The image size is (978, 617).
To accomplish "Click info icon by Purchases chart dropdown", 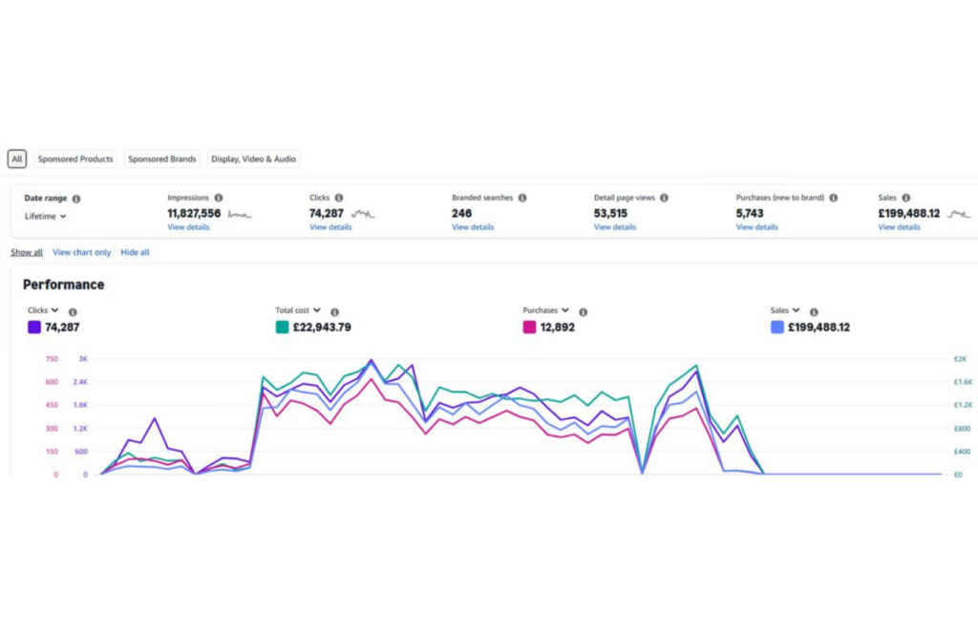I will pos(583,312).
